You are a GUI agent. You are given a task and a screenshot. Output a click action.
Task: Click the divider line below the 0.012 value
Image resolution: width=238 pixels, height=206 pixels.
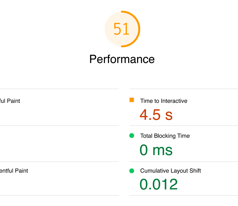(184, 196)
